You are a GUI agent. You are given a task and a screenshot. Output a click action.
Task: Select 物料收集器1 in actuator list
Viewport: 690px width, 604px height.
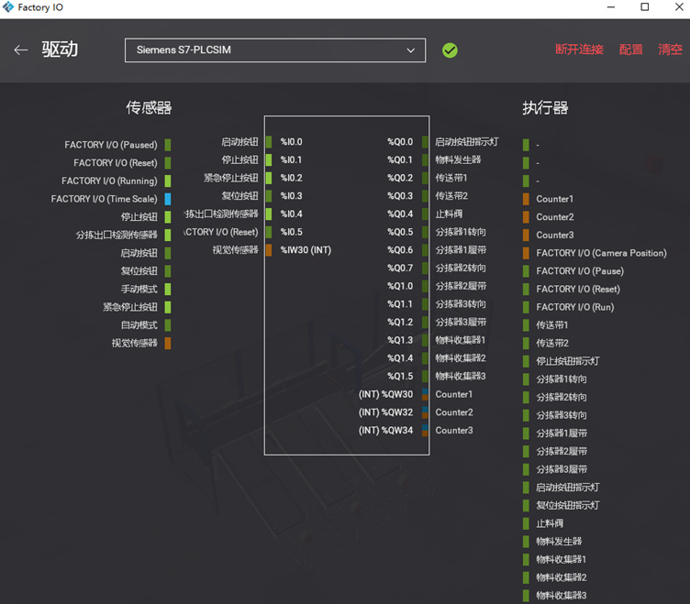coord(561,559)
